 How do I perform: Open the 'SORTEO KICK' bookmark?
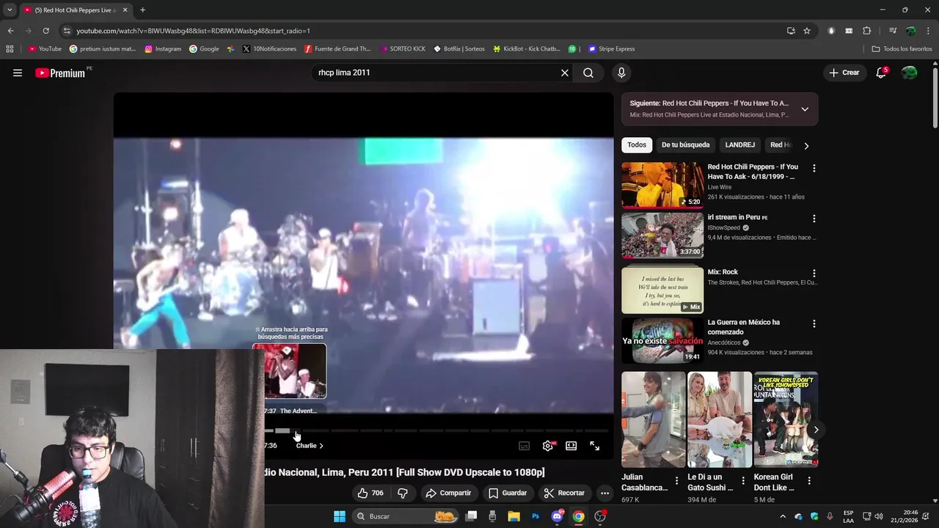pos(403,49)
